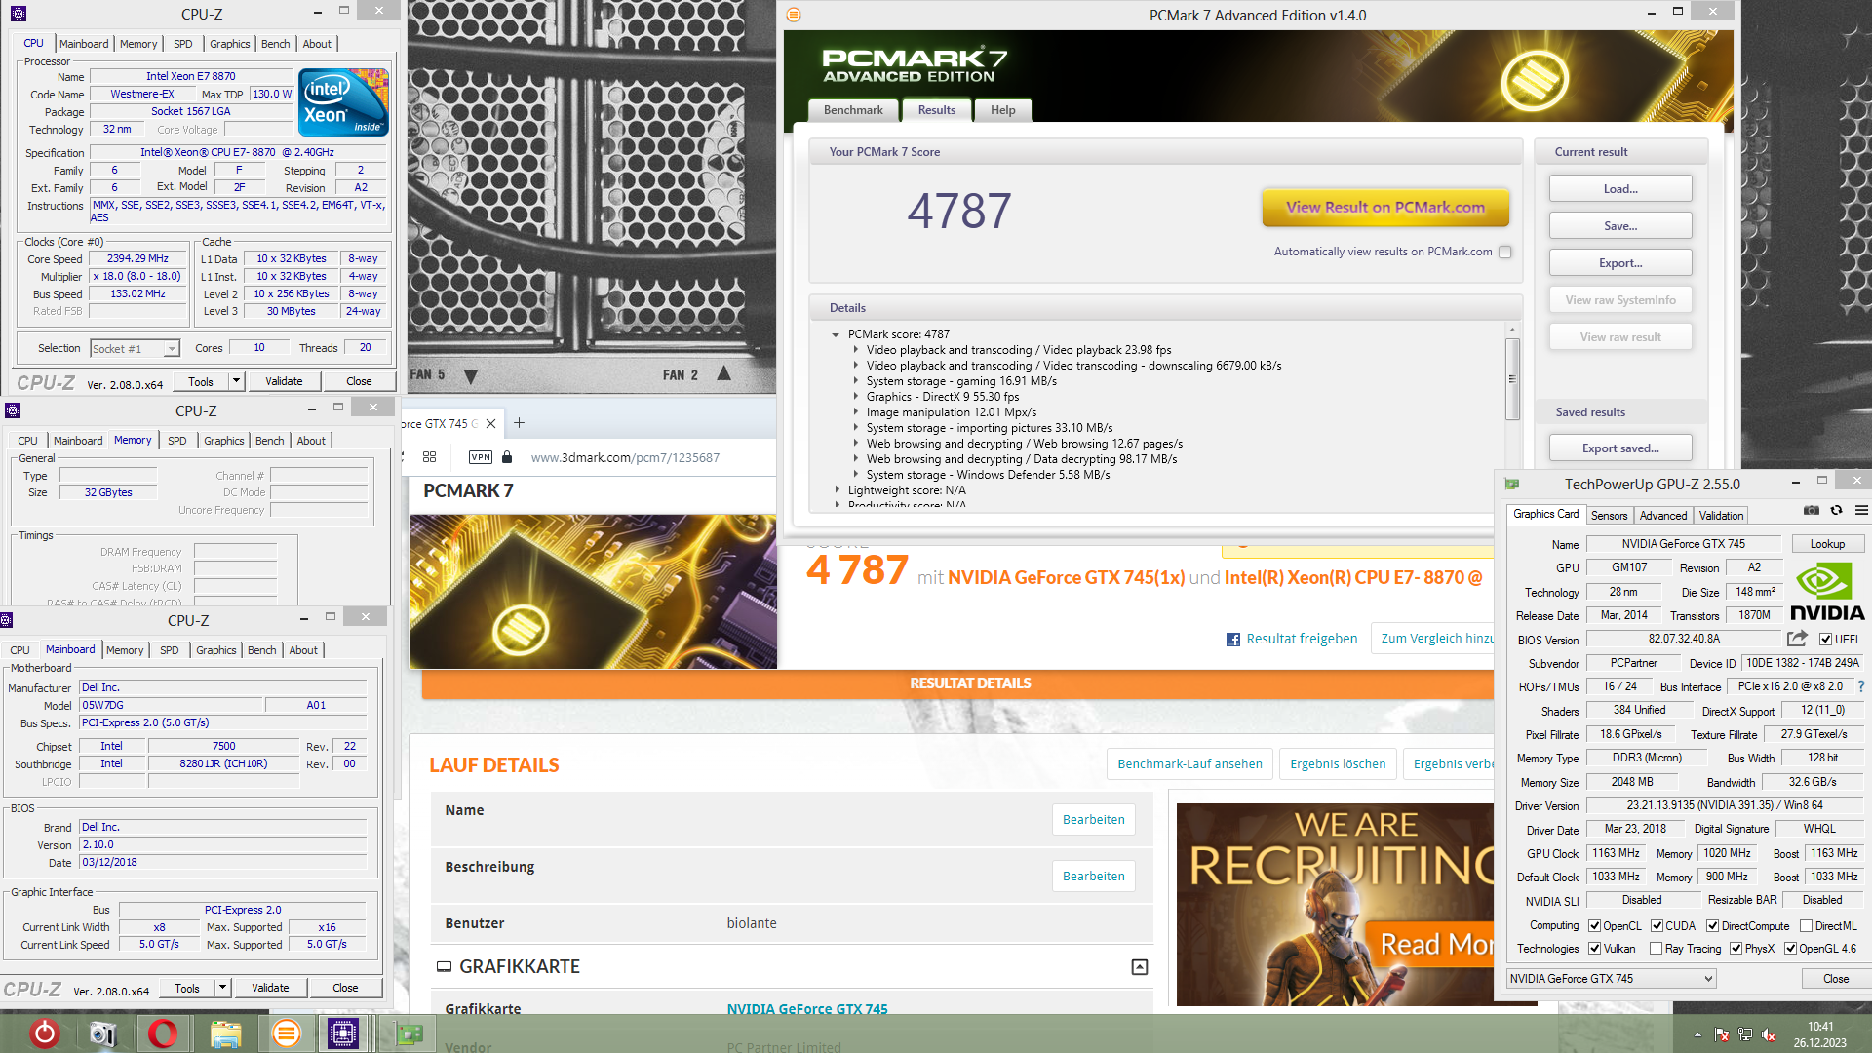
Task: Expand the Lightweight score N/A node
Action: (x=837, y=490)
